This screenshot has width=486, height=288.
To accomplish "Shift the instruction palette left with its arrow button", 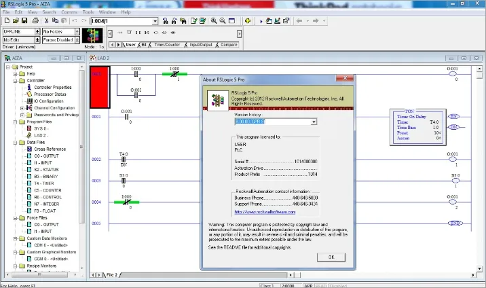I will [110, 33].
